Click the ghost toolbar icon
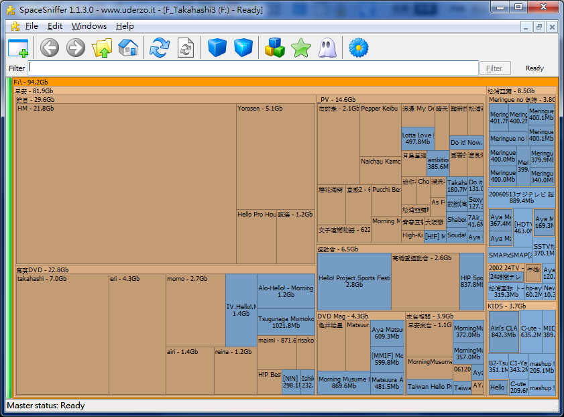This screenshot has width=564, height=417. (x=327, y=48)
